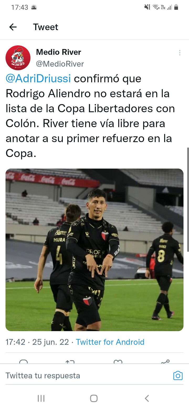189x409 pixels.
Task: Tap the camera icon in reply bar
Action: [x=178, y=375]
